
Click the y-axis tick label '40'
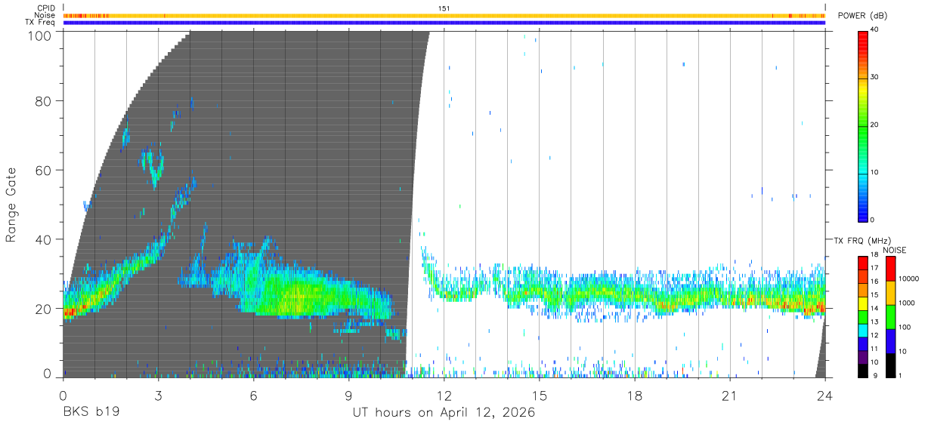pos(42,239)
